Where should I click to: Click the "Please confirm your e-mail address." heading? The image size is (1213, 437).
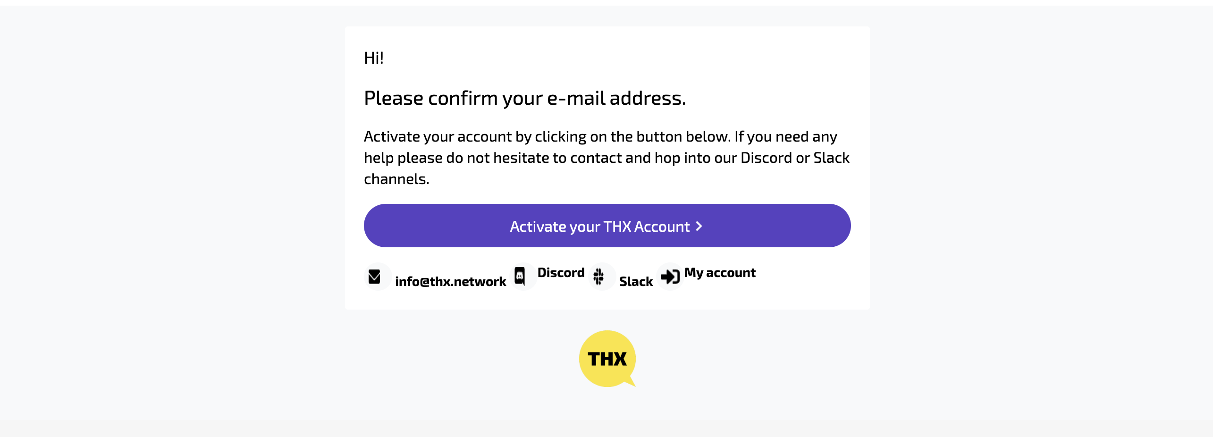click(x=525, y=98)
